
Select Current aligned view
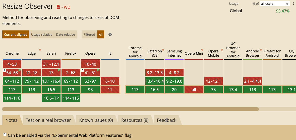click(x=16, y=34)
